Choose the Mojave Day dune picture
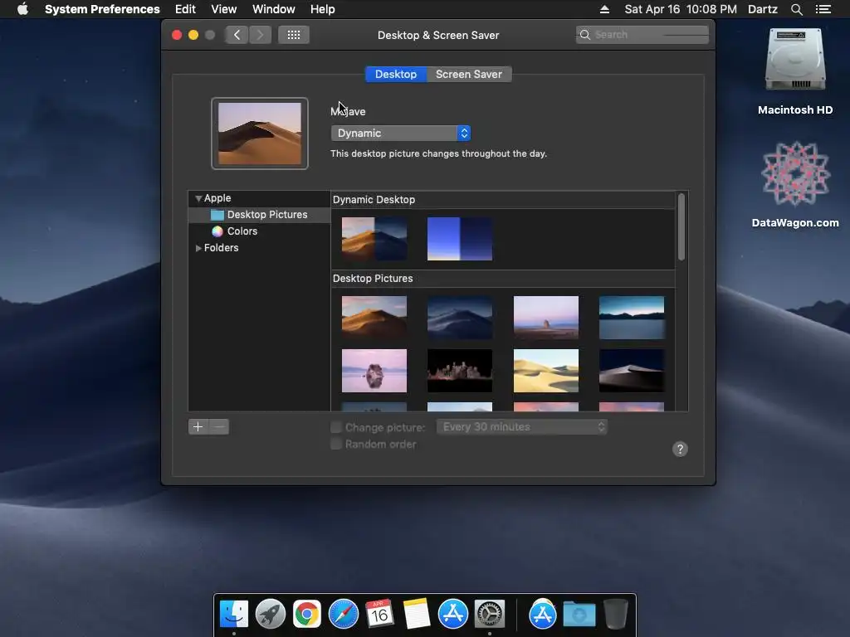Viewport: 850px width, 637px height. pyautogui.click(x=374, y=318)
